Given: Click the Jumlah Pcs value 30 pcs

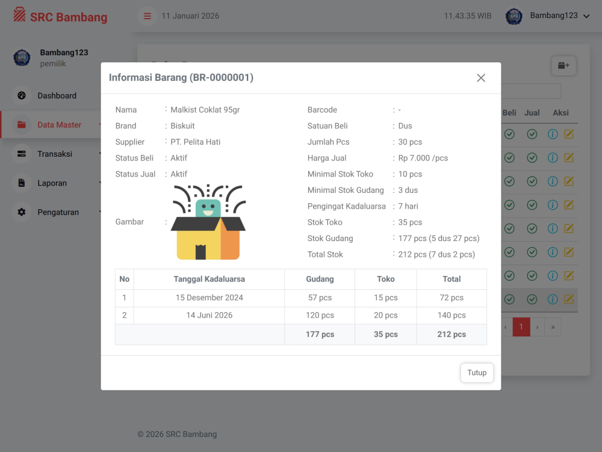Looking at the screenshot, I should (410, 142).
